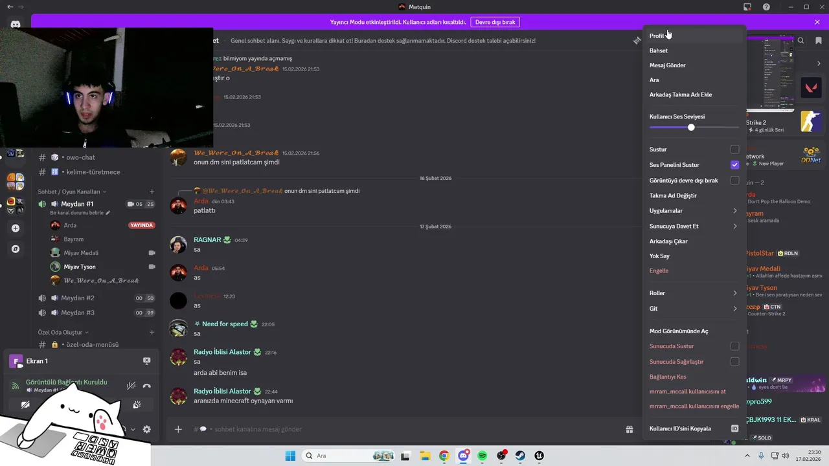This screenshot has width=829, height=466.
Task: Expand Sunucuya Davet Et submenu
Action: [x=694, y=227]
